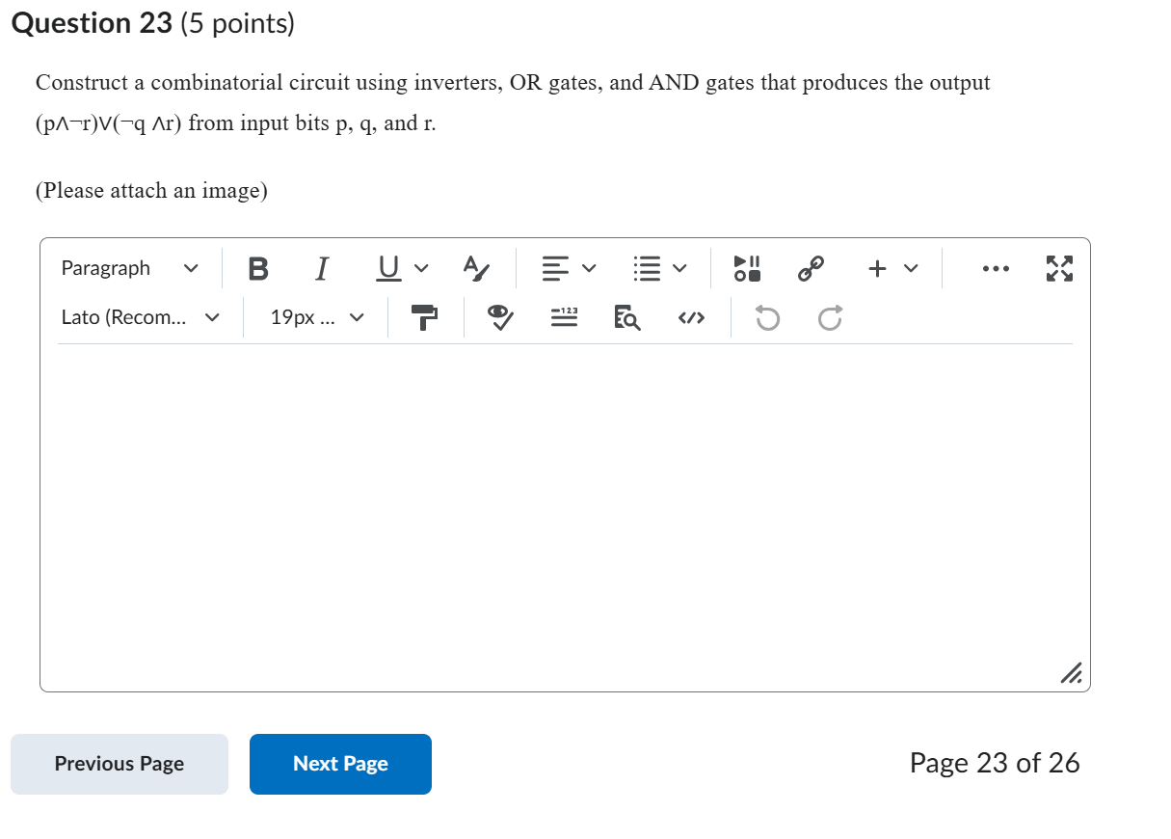Viewport: 1171px width, 839px height.
Task: Click the plus insert icon
Action: (x=877, y=268)
